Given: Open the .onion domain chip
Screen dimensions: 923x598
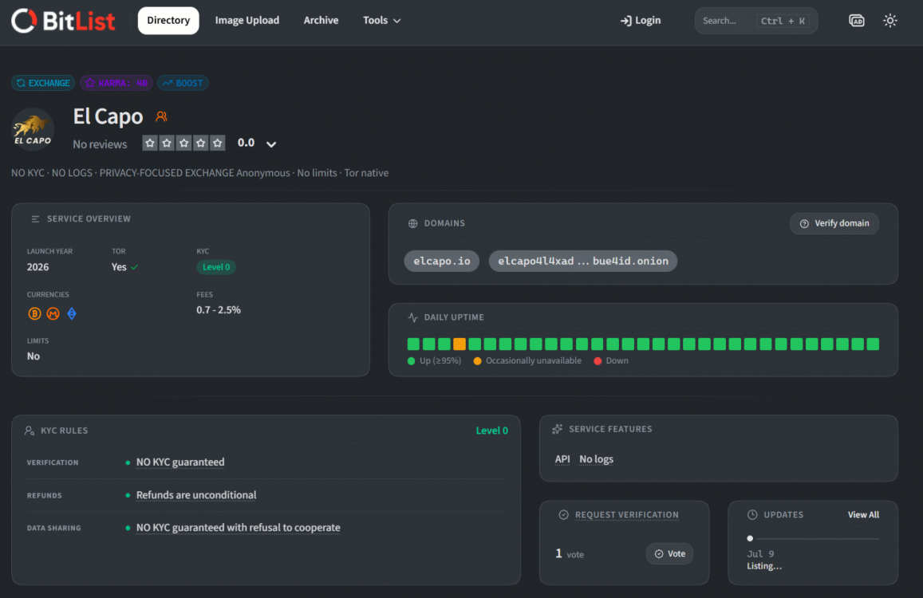Looking at the screenshot, I should (583, 262).
